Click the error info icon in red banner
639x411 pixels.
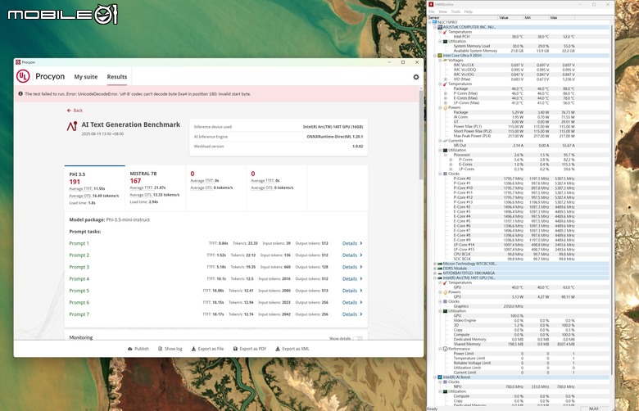tap(20, 93)
